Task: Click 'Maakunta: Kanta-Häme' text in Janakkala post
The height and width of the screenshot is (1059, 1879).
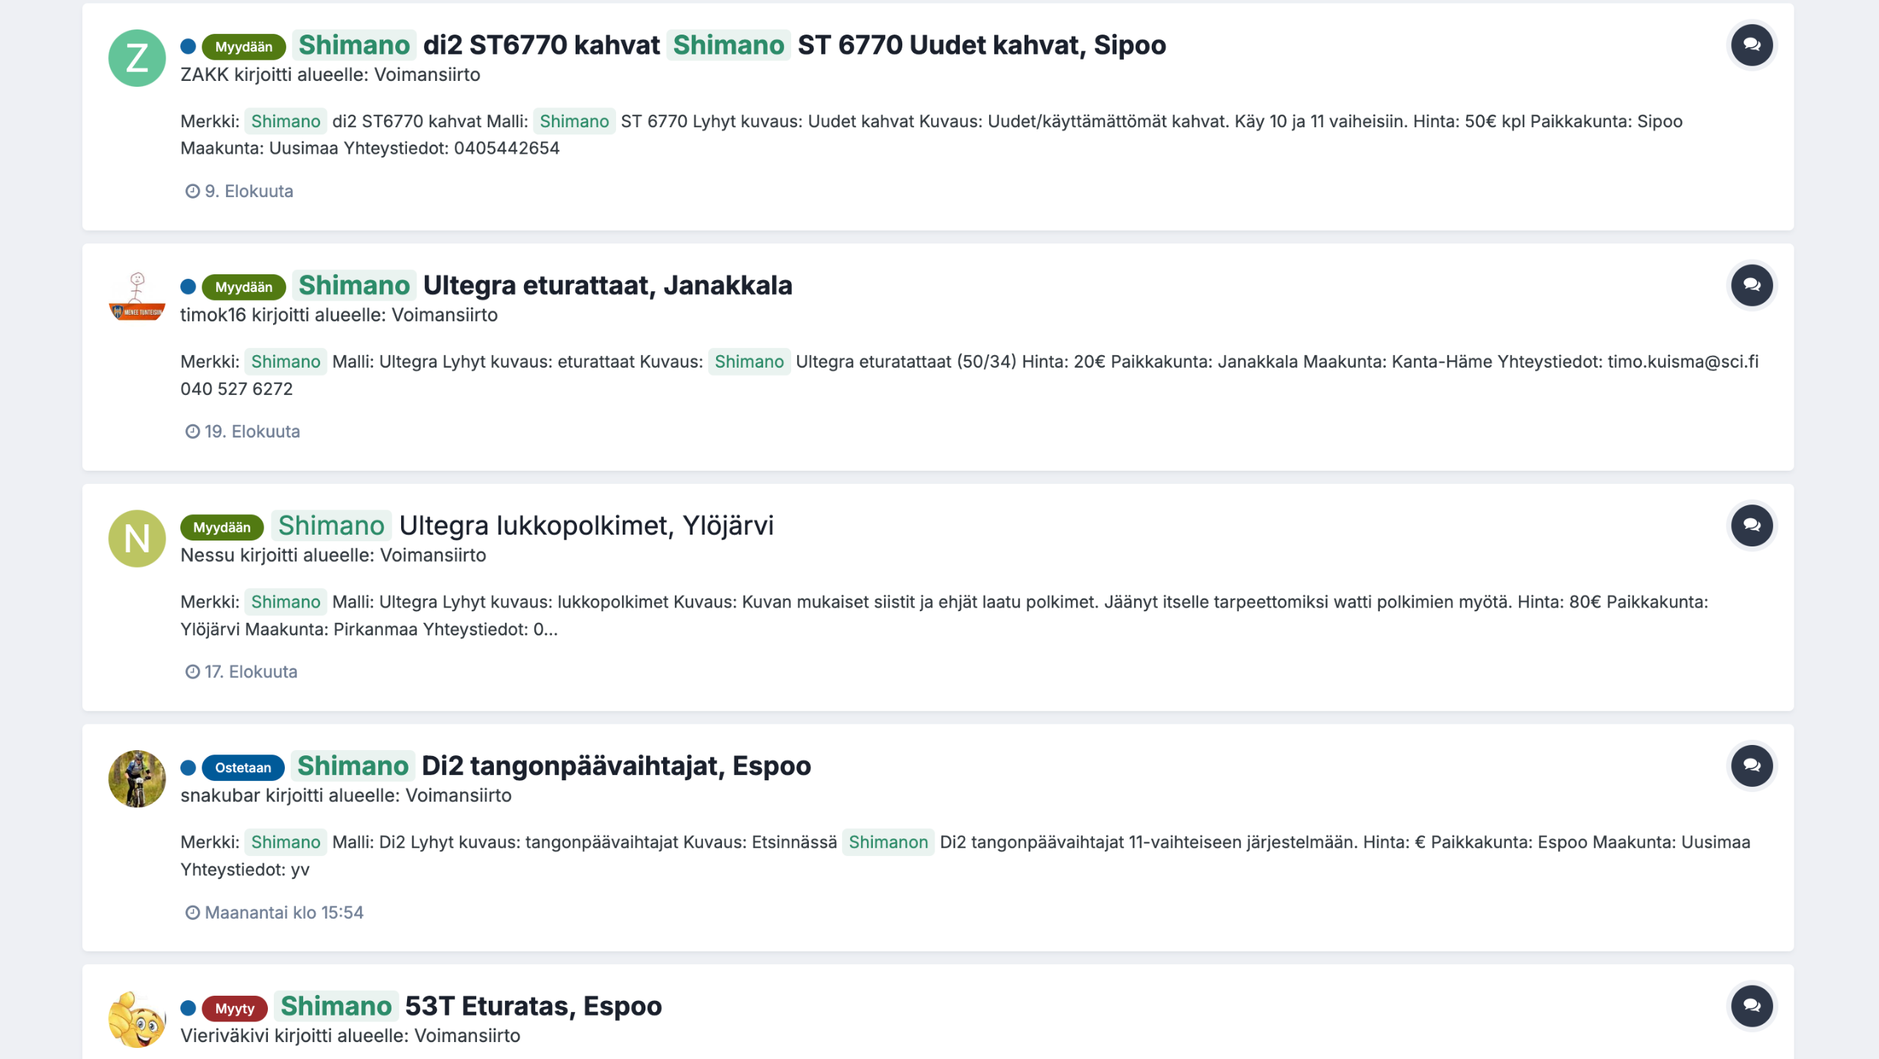Action: point(1398,362)
